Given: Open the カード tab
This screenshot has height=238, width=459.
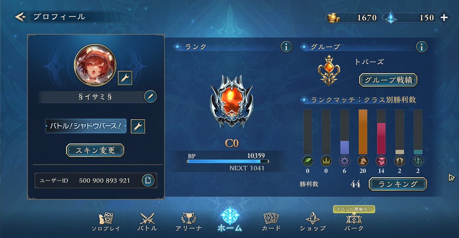Looking at the screenshot, I should (271, 221).
